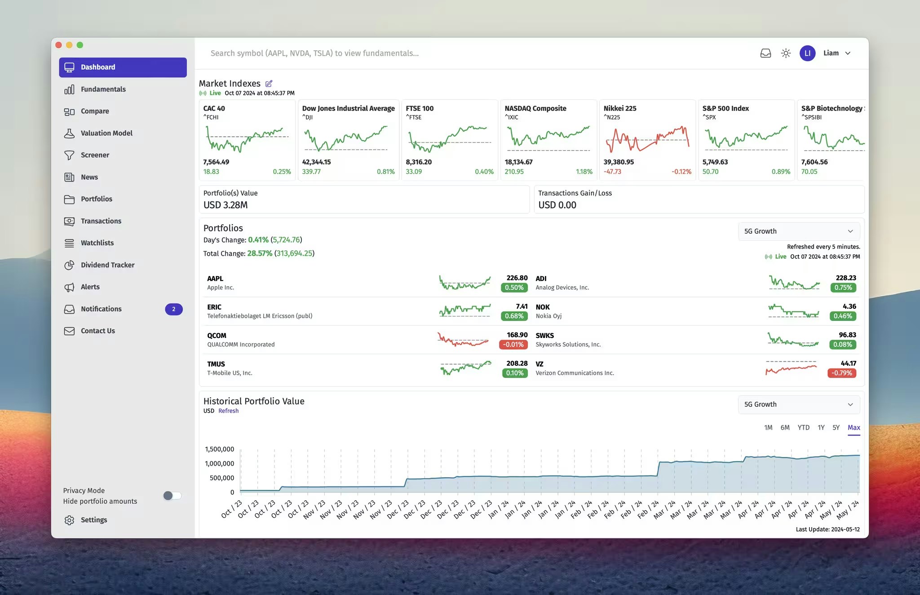
Task: Click the VZ Verizon Communications holding row
Action: point(696,369)
